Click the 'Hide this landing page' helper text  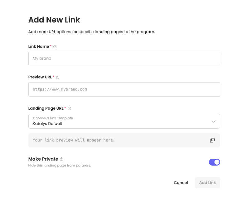click(60, 166)
